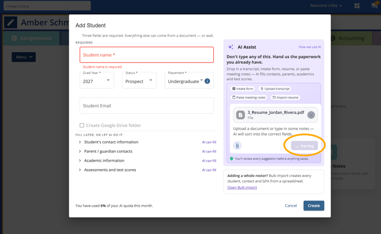Open the chat notifications icon
This screenshot has height=234, width=381.
pyautogui.click(x=374, y=5)
